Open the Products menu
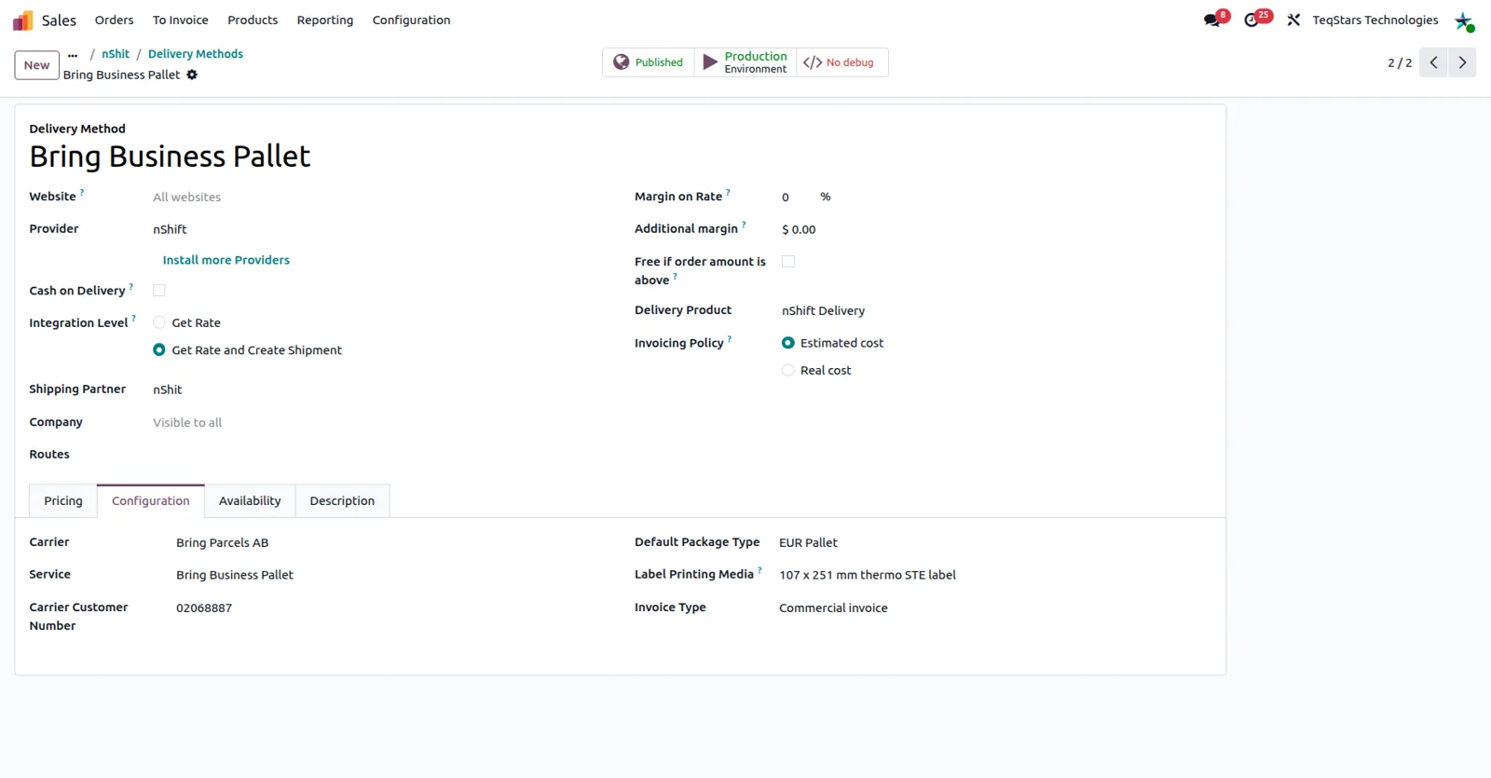 253,20
